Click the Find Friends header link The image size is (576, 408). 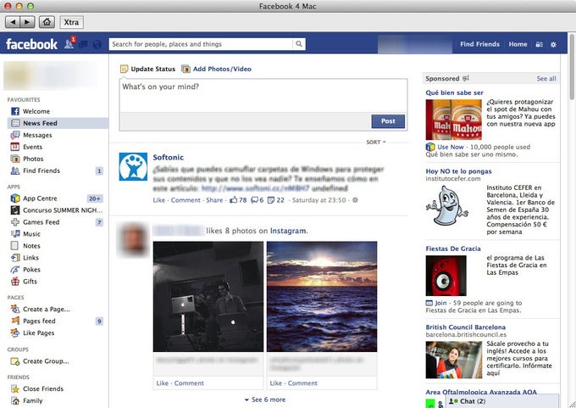tap(479, 44)
